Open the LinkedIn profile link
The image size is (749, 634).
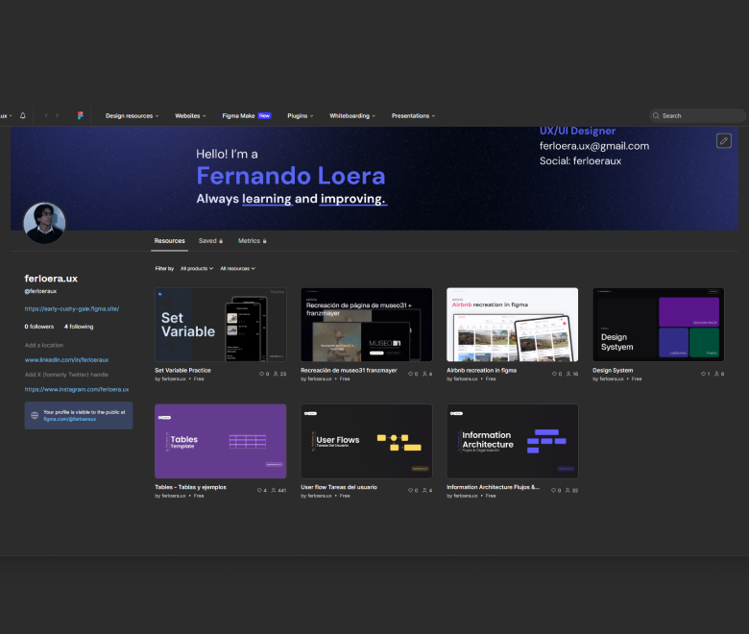coord(65,359)
